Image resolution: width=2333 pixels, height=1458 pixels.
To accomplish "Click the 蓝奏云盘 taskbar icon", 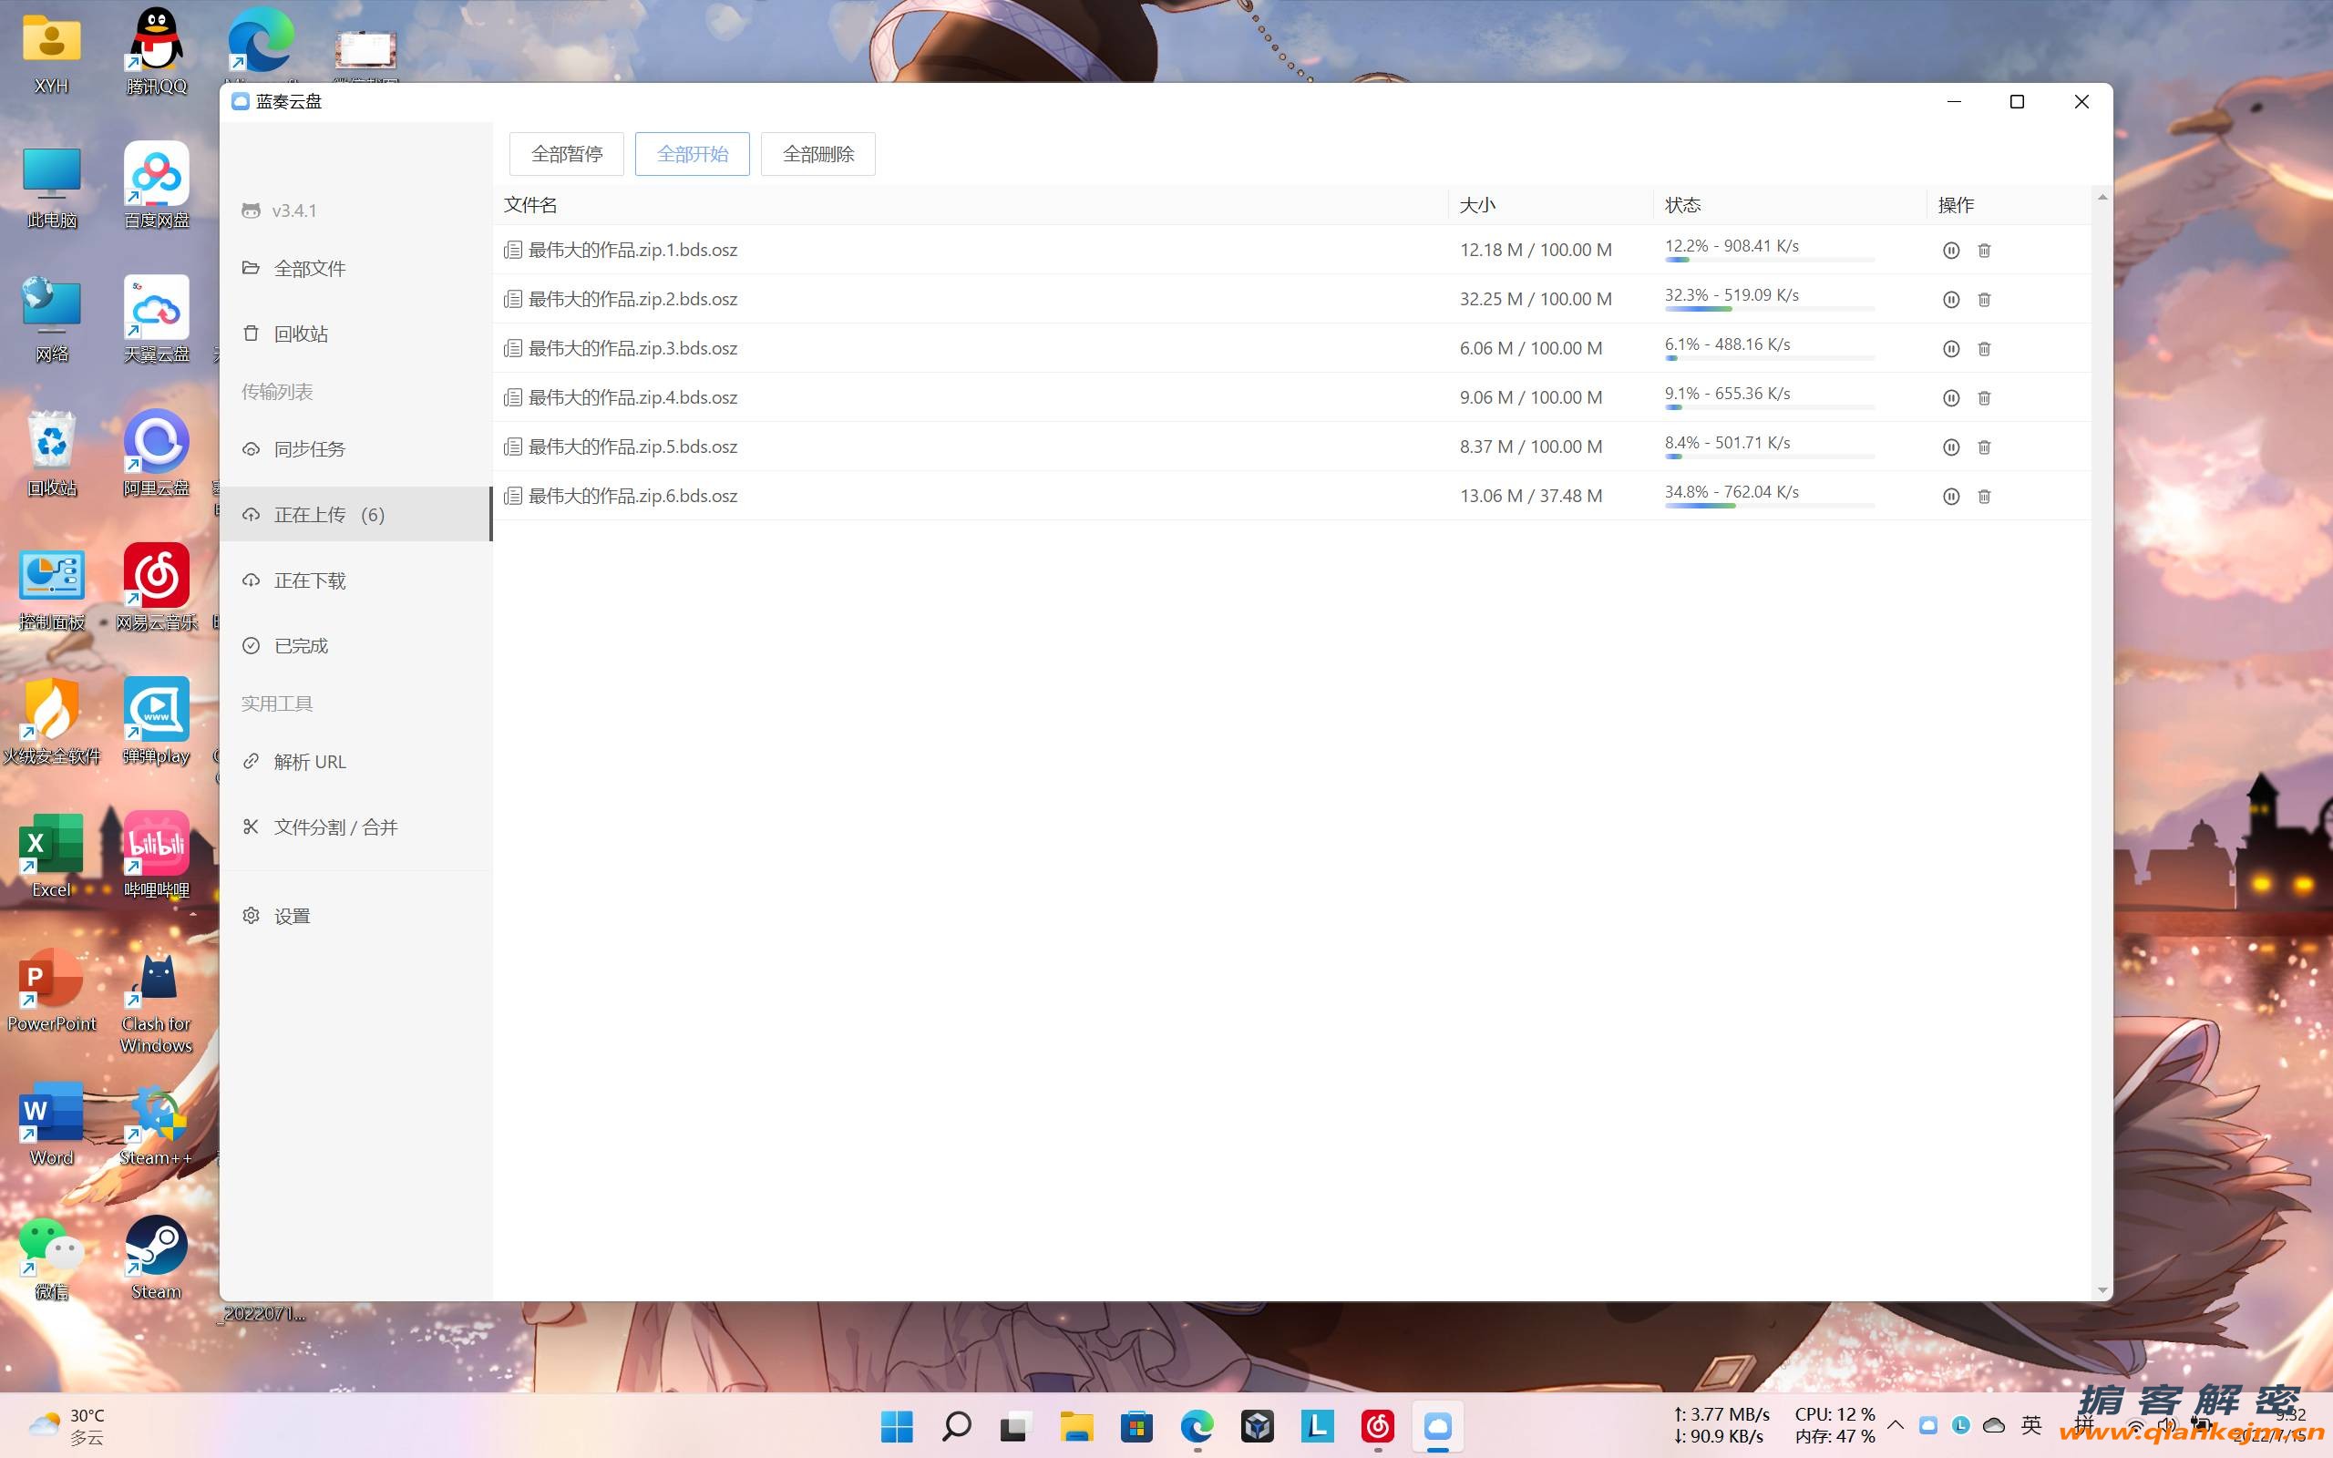I will point(1437,1426).
